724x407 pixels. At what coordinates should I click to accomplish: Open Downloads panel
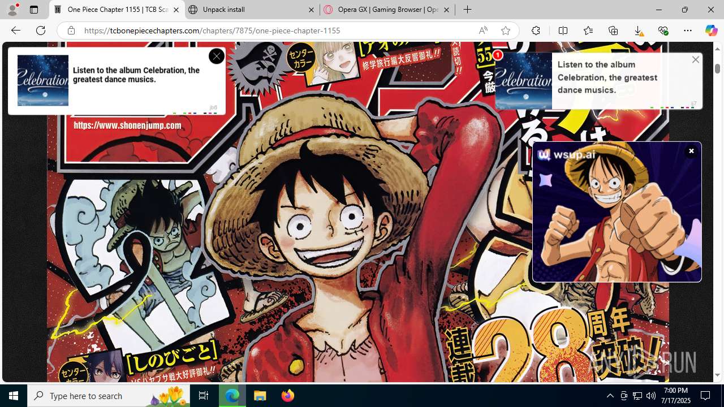coord(638,31)
